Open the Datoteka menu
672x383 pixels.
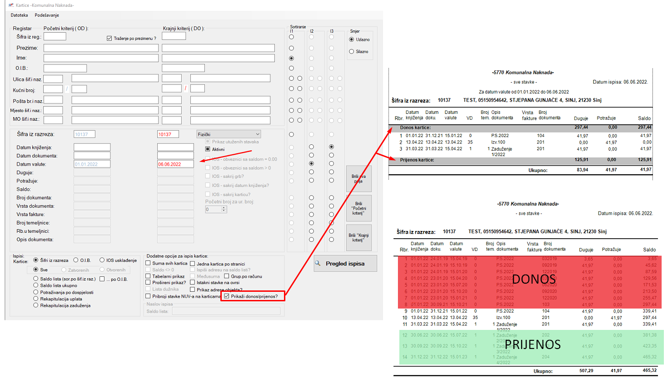click(x=19, y=15)
